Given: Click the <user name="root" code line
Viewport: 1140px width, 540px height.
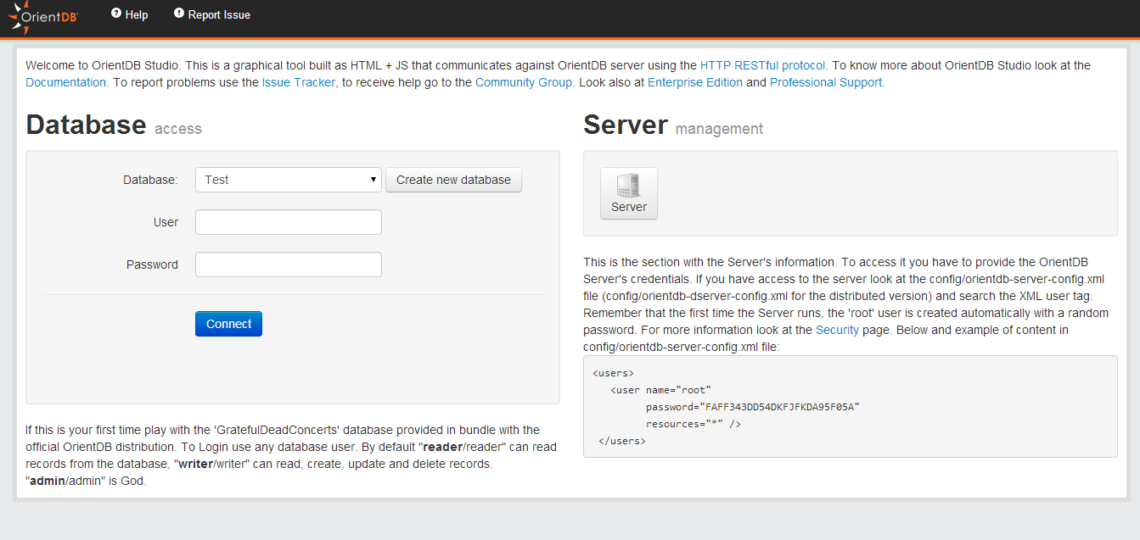Looking at the screenshot, I should click(660, 390).
